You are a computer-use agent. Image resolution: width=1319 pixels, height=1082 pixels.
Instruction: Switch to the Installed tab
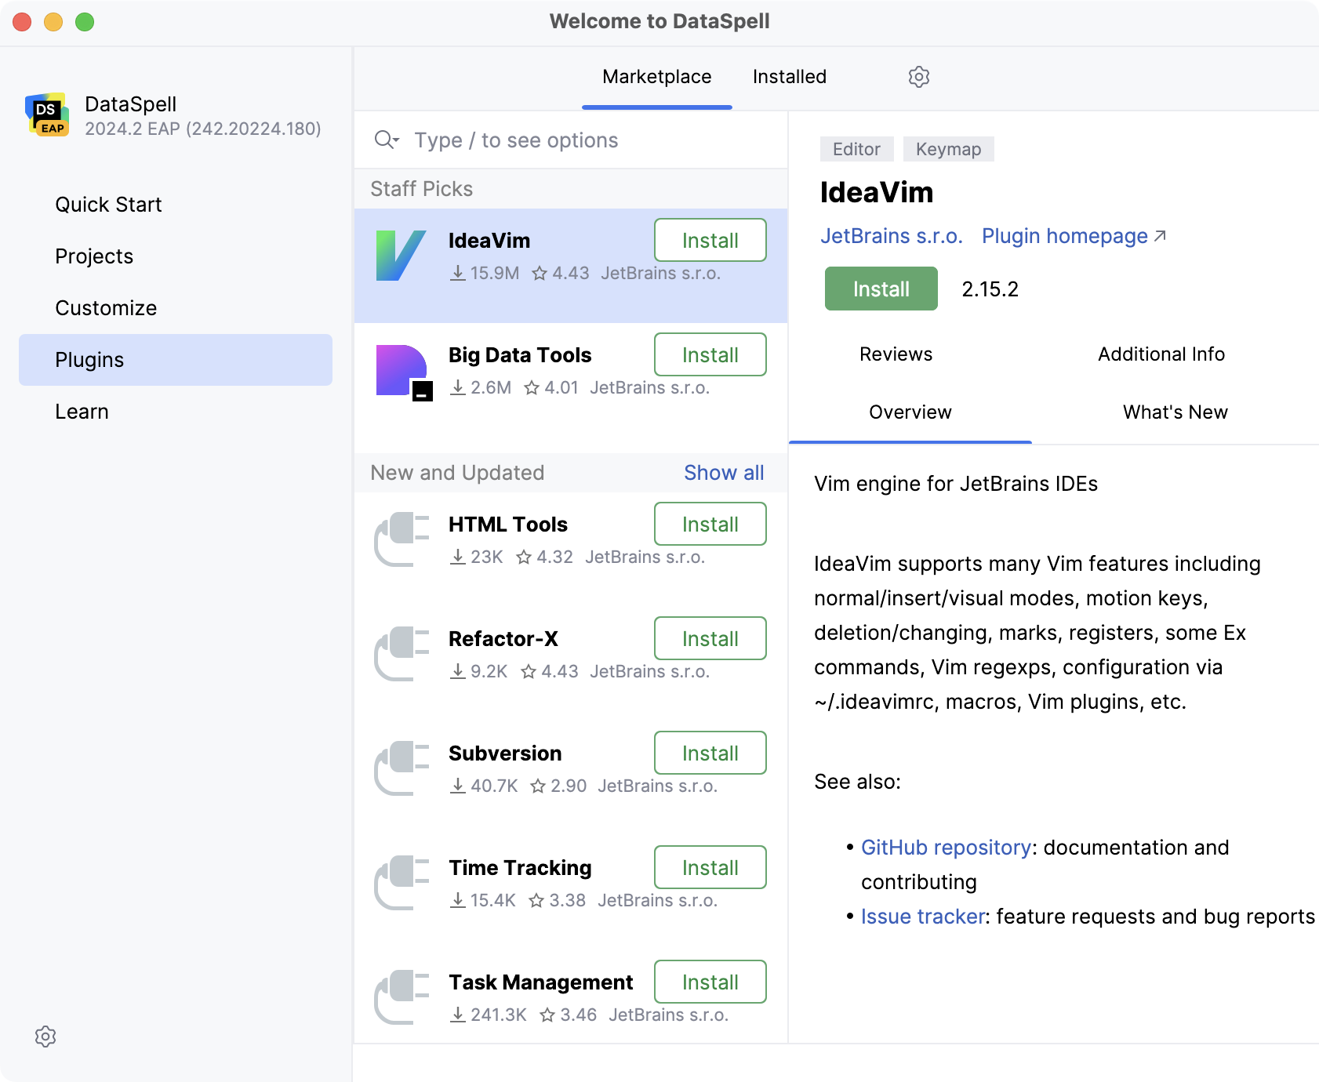pyautogui.click(x=789, y=77)
